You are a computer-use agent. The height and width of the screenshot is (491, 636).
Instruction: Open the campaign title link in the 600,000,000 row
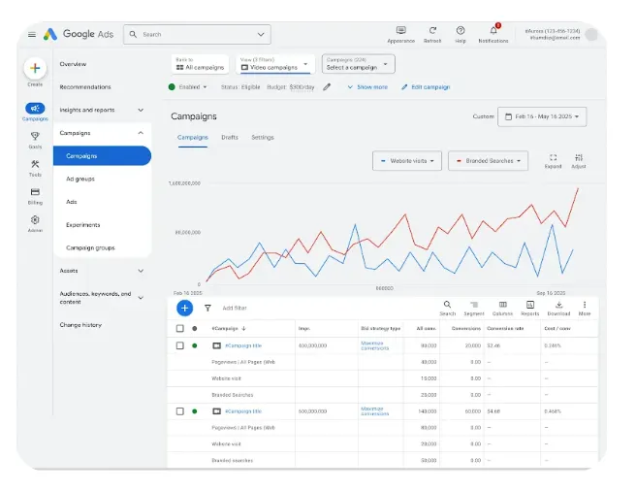click(243, 411)
